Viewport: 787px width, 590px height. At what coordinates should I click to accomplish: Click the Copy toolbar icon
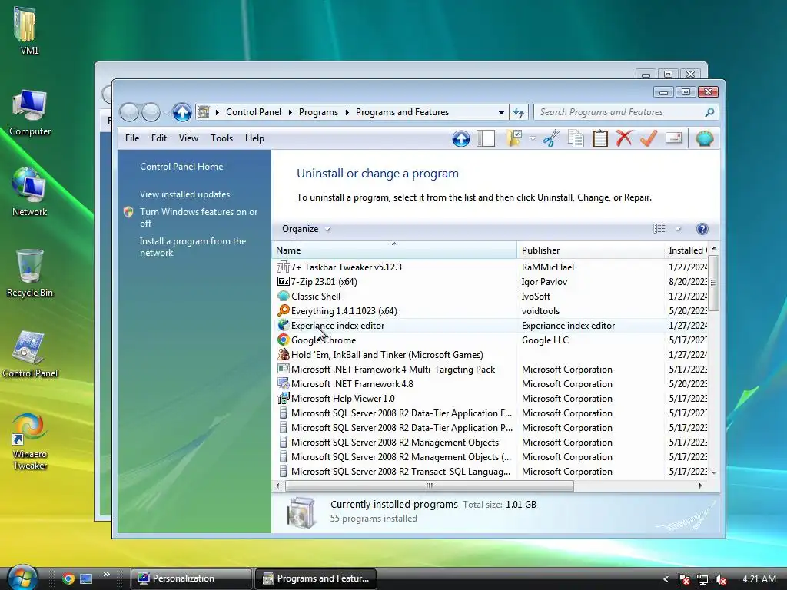click(576, 138)
